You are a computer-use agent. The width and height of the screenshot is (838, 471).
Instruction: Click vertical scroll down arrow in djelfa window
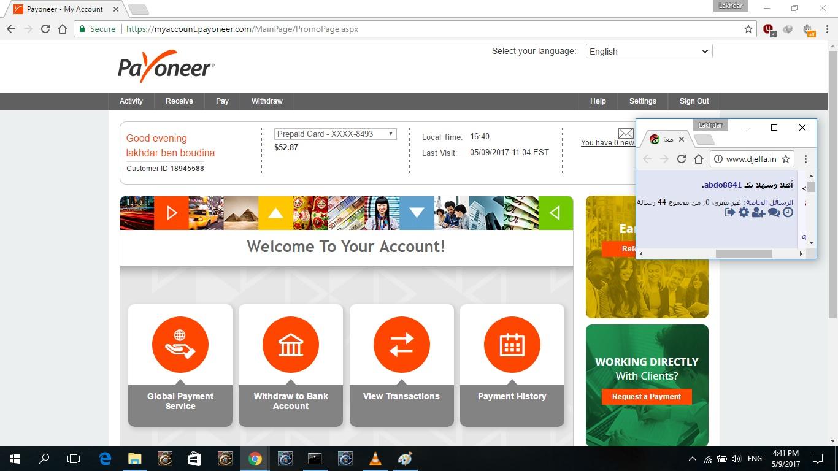811,243
